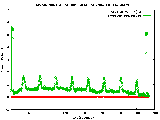This screenshot has width=160, height=120.
Task: Click the y-axis tick label 4
Action: point(8,47)
